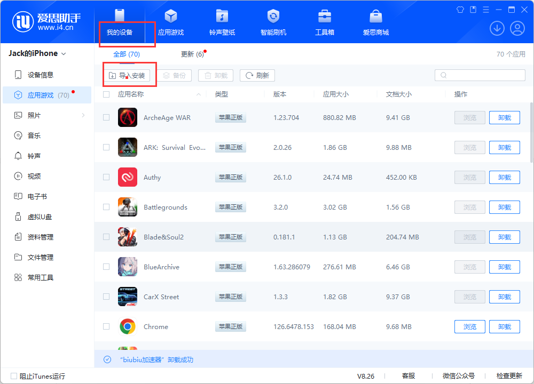
Task: Open 音乐 in the sidebar
Action: [47, 135]
